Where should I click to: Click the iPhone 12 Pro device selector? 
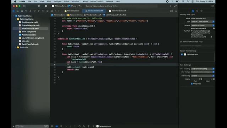coord(75,6)
